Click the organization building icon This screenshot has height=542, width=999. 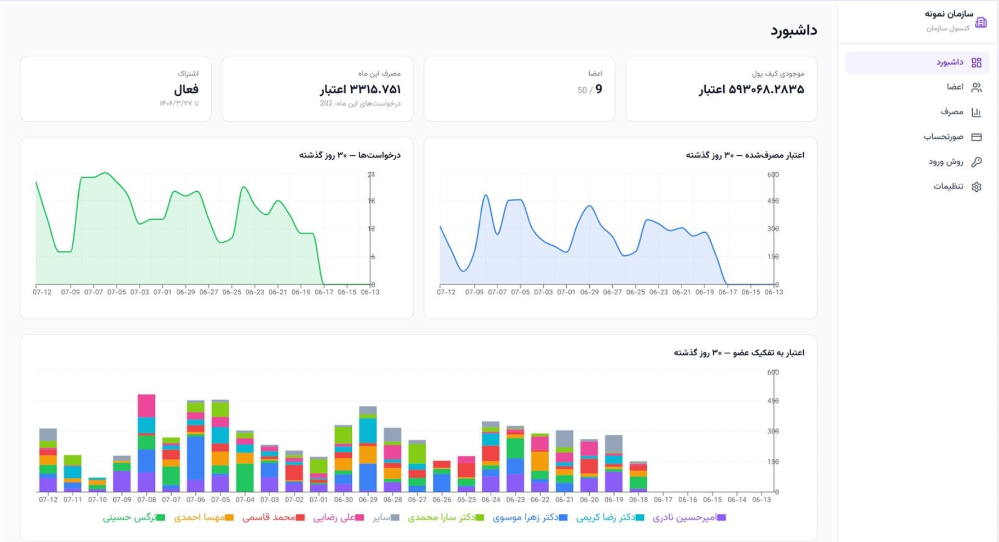point(981,22)
